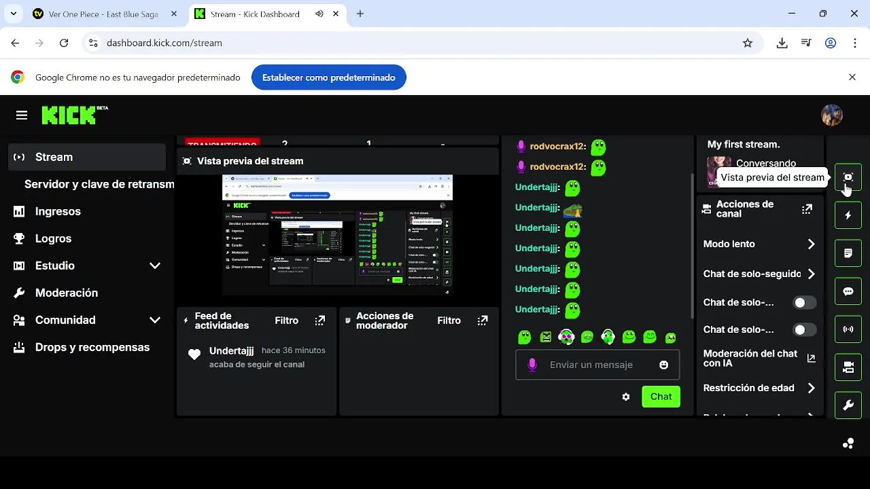Go to Ingresos in the sidebar
Screen dimensions: 870x489
87,211
